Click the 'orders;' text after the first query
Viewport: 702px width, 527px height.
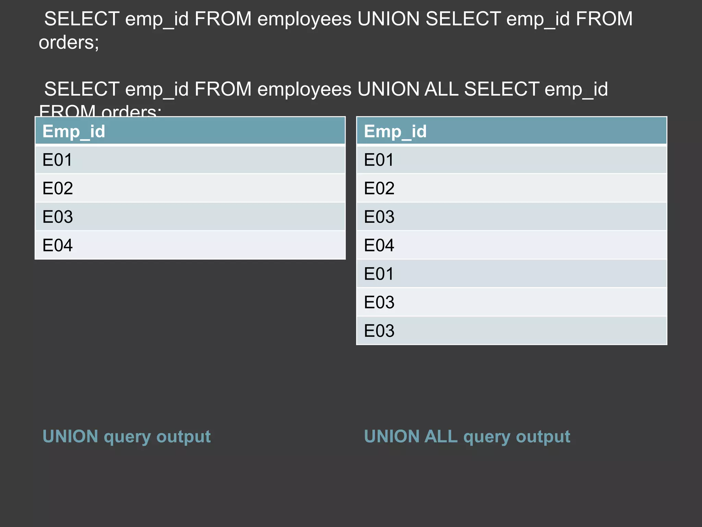[69, 43]
